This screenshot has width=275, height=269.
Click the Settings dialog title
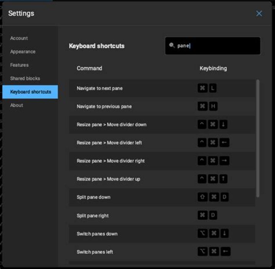point(21,13)
